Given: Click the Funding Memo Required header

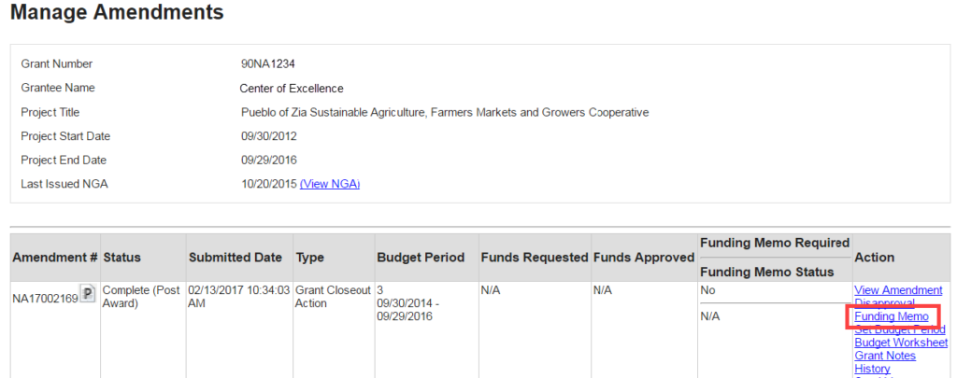Looking at the screenshot, I should coord(774,243).
